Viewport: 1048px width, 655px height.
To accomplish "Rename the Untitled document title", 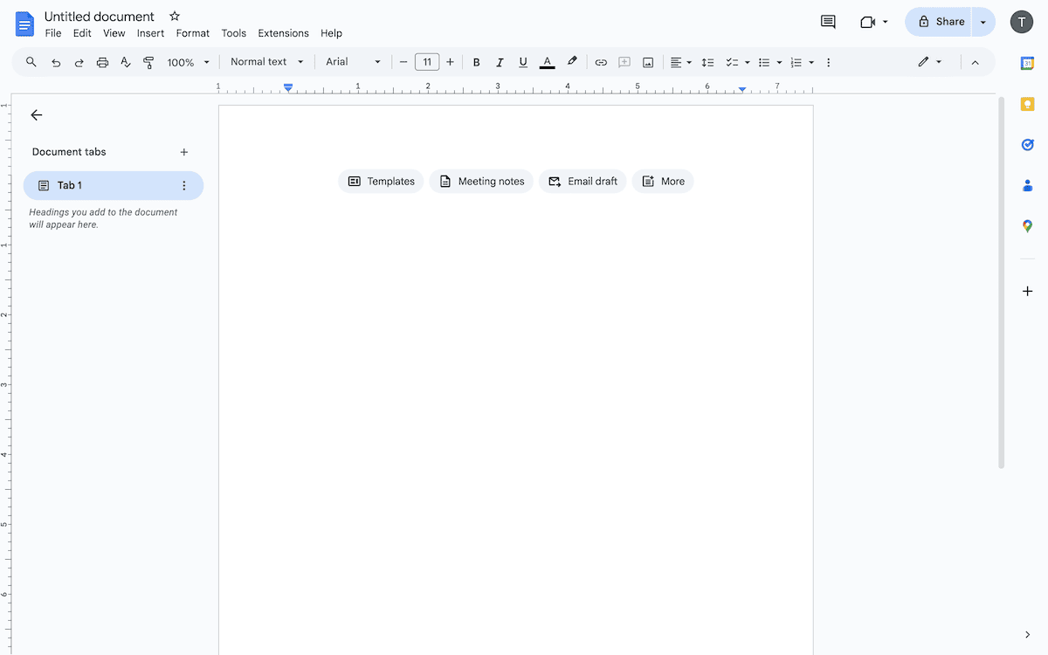I will tap(100, 17).
